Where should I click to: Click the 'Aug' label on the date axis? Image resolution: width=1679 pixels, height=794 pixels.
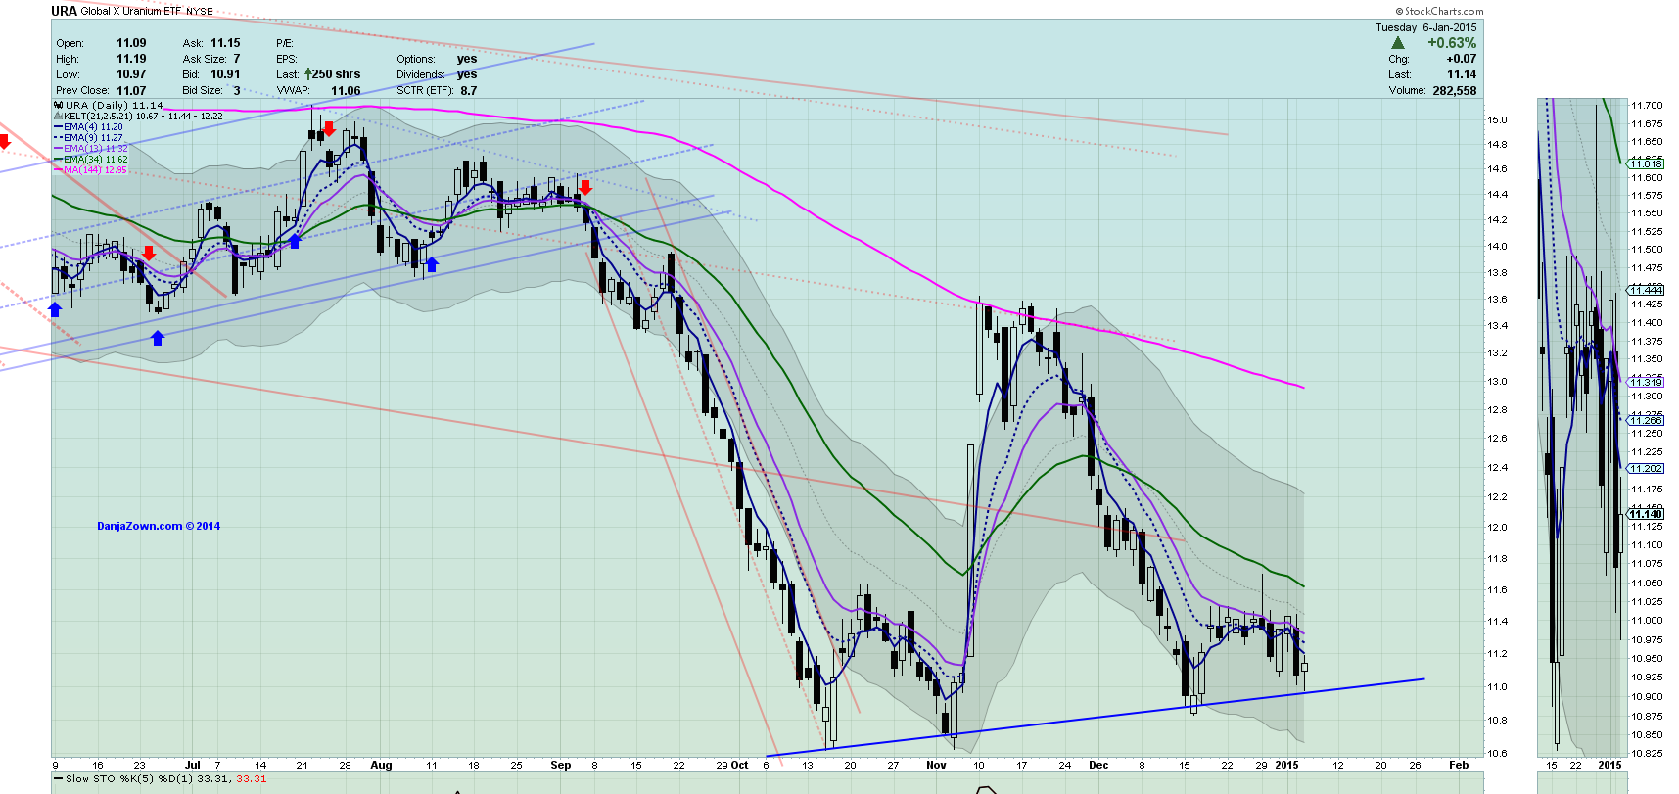point(381,765)
